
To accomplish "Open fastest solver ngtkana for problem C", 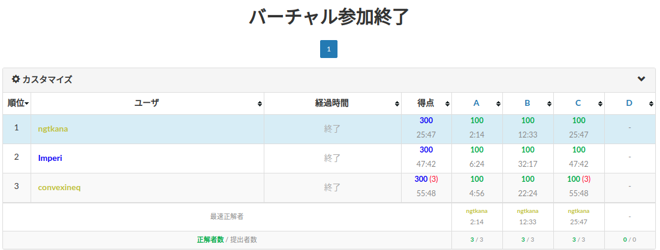I will point(578,211).
